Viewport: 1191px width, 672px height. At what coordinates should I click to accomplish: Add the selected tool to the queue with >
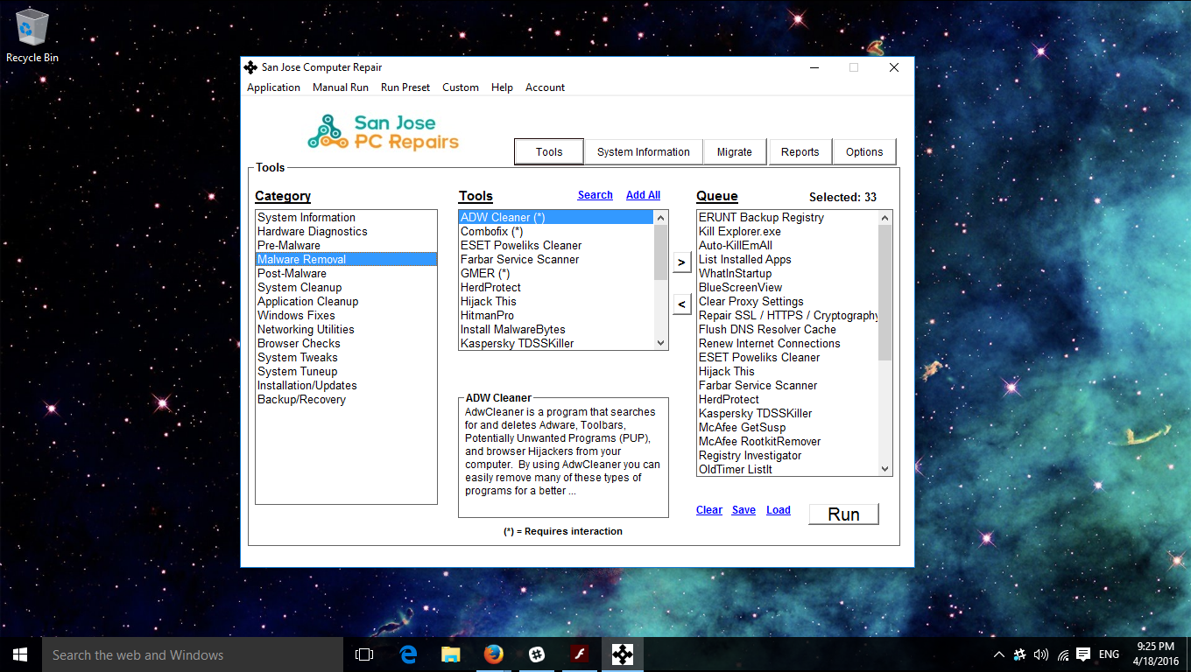(x=682, y=262)
